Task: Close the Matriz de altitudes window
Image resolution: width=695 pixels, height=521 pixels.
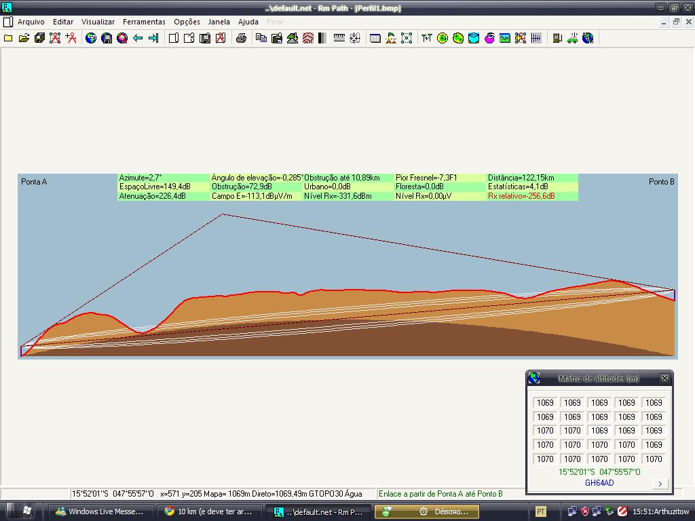Action: [664, 379]
